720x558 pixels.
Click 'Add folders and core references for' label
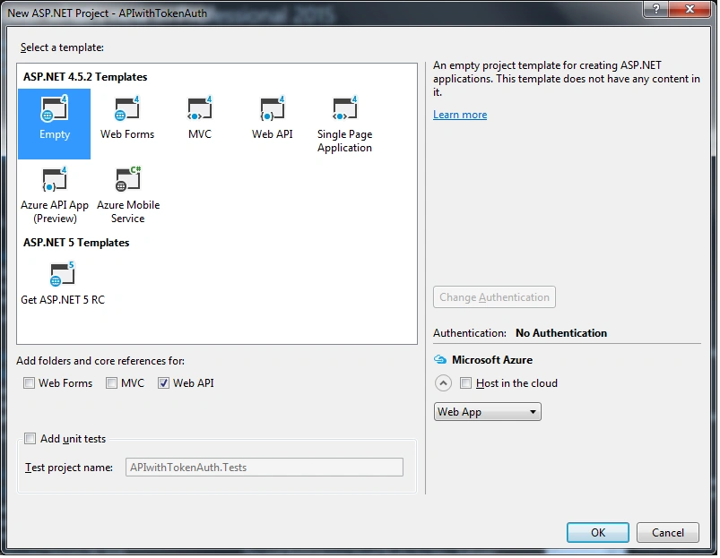click(x=100, y=361)
